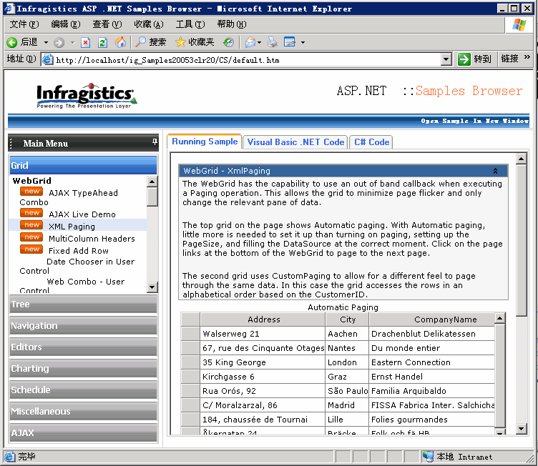The height and width of the screenshot is (466, 538).
Task: Open XML Paging sample
Action: [x=72, y=227]
